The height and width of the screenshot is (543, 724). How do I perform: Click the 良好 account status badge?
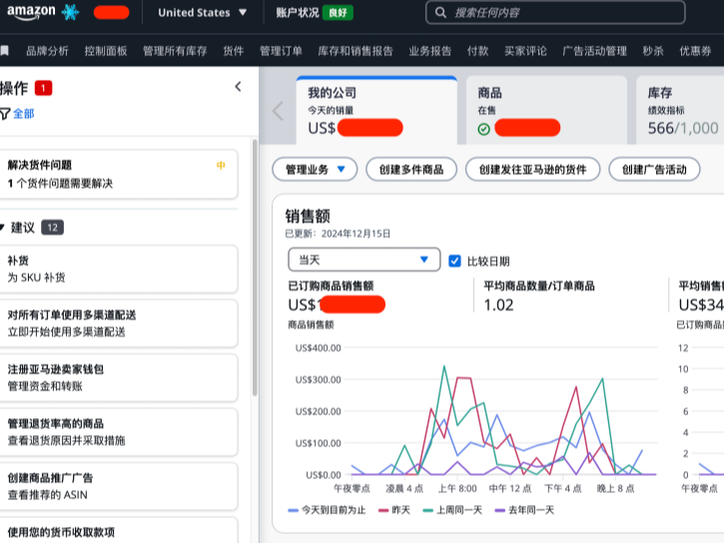click(x=338, y=12)
